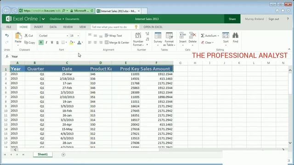Align cell text left
Viewport: 294px width, 165px height.
(x=90, y=43)
